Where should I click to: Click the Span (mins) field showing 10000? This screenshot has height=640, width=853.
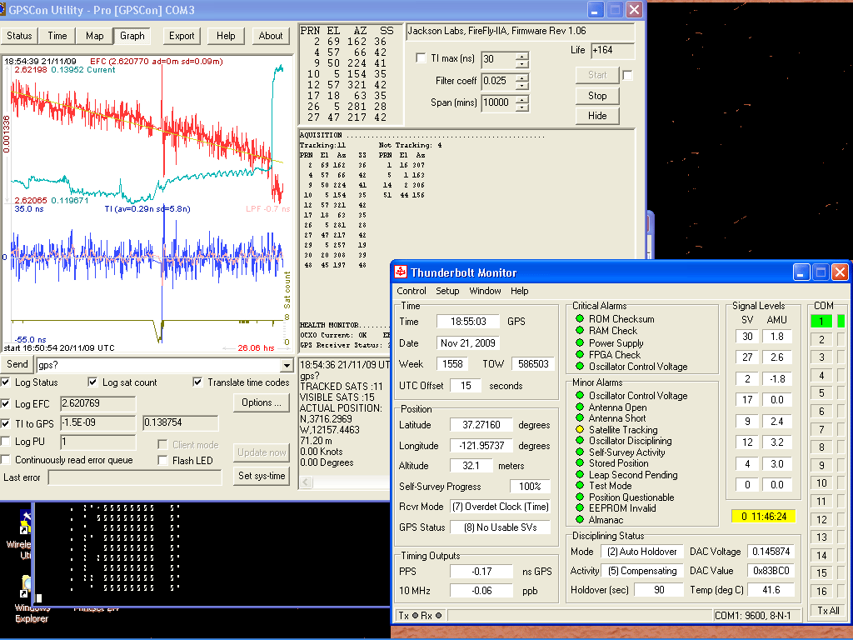pos(498,102)
